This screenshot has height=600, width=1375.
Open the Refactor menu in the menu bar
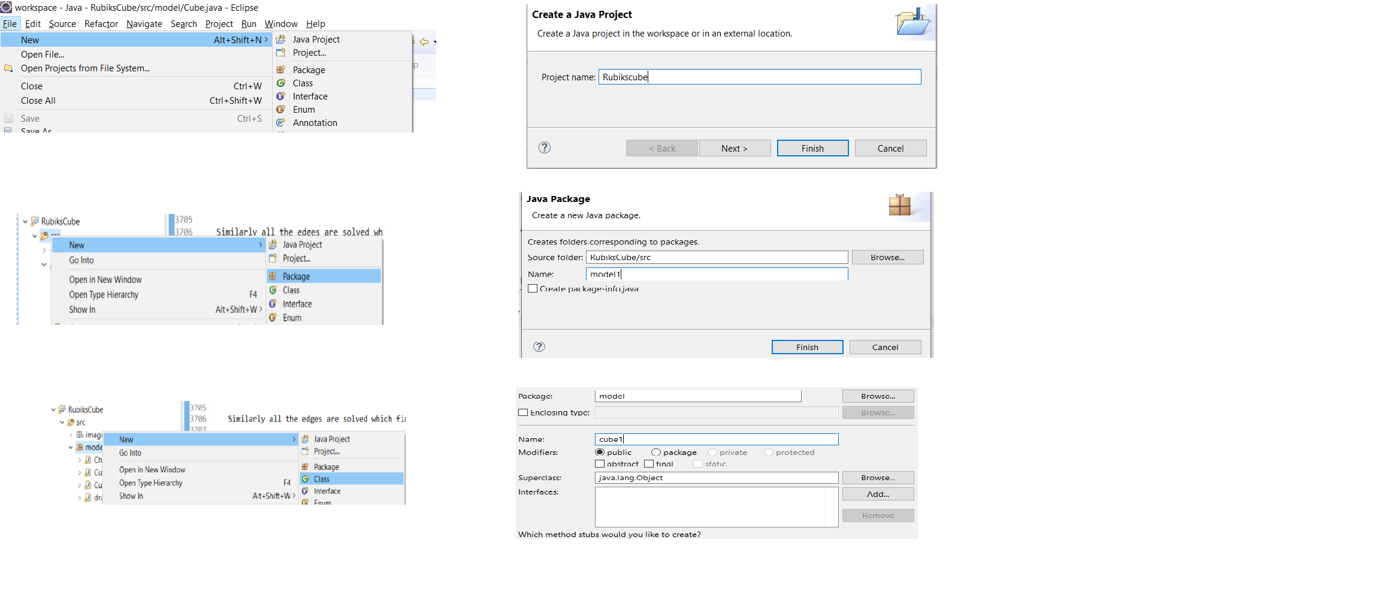tap(101, 24)
